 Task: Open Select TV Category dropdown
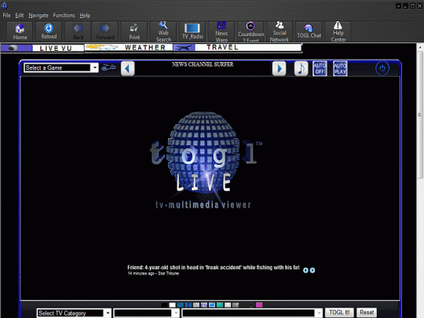pos(74,313)
